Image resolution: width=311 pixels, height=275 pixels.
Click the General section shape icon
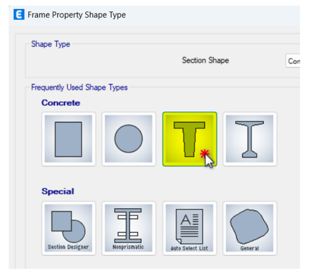click(250, 227)
